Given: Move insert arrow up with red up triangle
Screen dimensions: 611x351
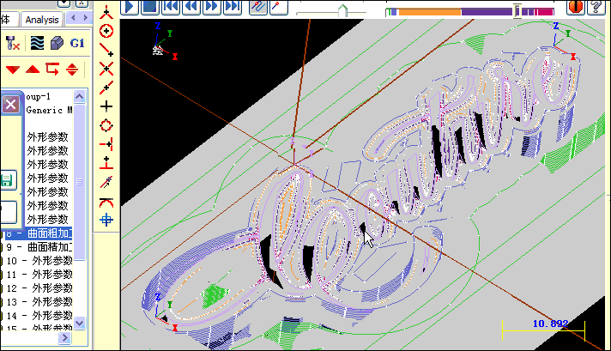Looking at the screenshot, I should [33, 70].
